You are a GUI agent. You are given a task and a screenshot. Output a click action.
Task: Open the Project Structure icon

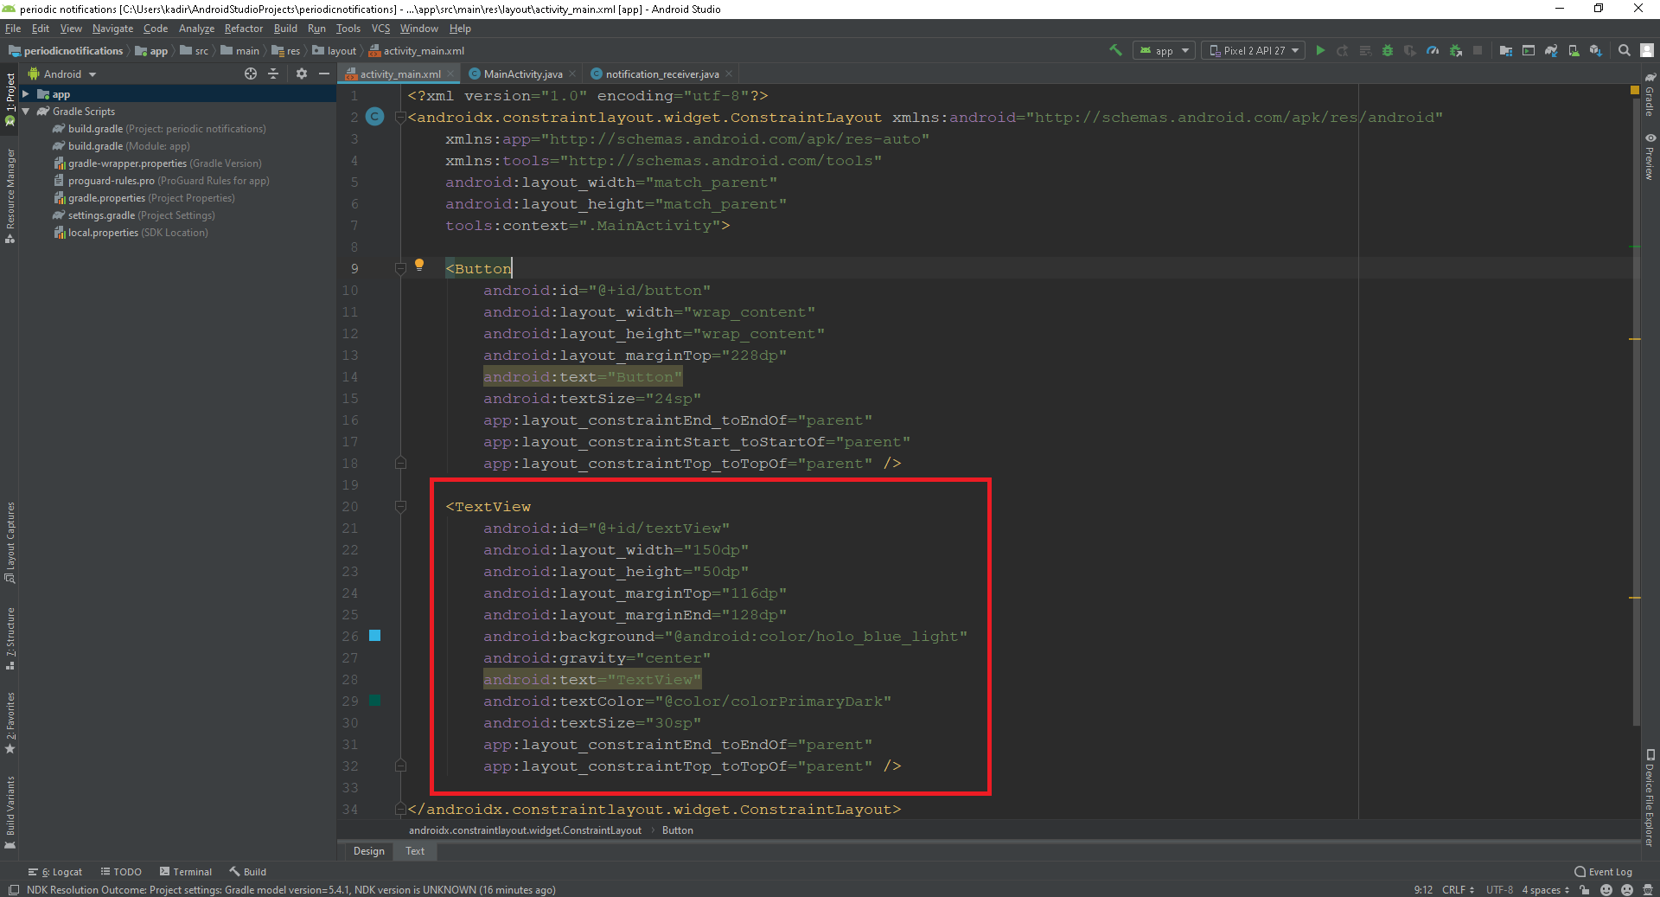tap(1506, 50)
